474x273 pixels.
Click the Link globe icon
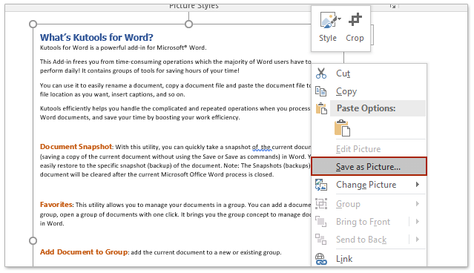click(x=321, y=259)
